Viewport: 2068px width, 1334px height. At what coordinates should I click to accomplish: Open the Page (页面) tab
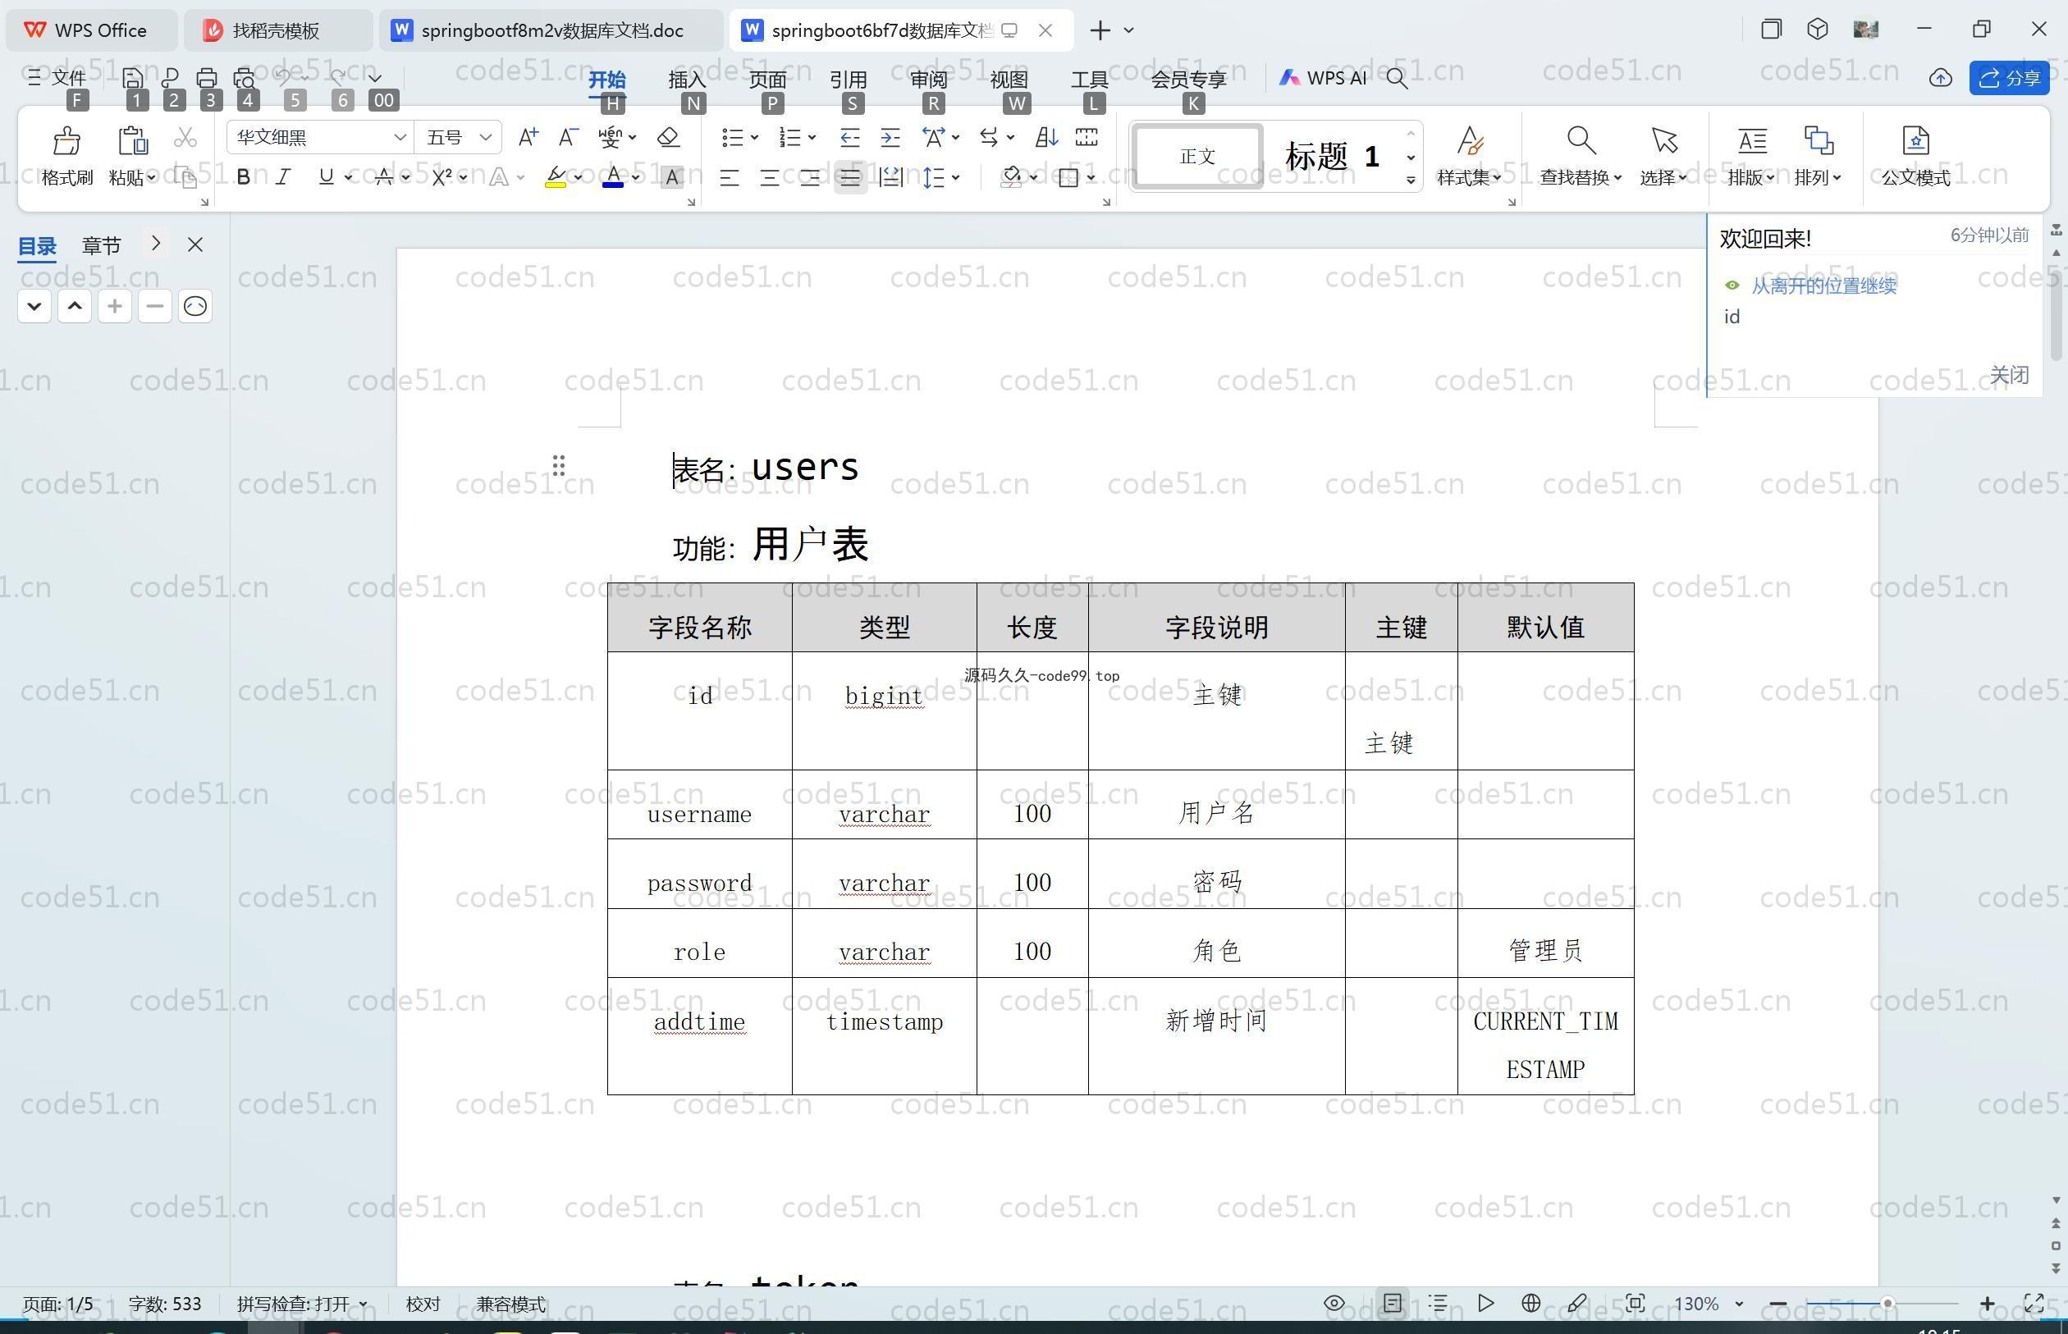[767, 79]
